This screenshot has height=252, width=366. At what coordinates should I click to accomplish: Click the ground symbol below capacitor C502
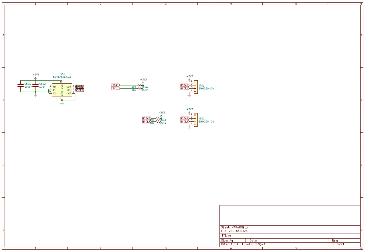point(35,95)
